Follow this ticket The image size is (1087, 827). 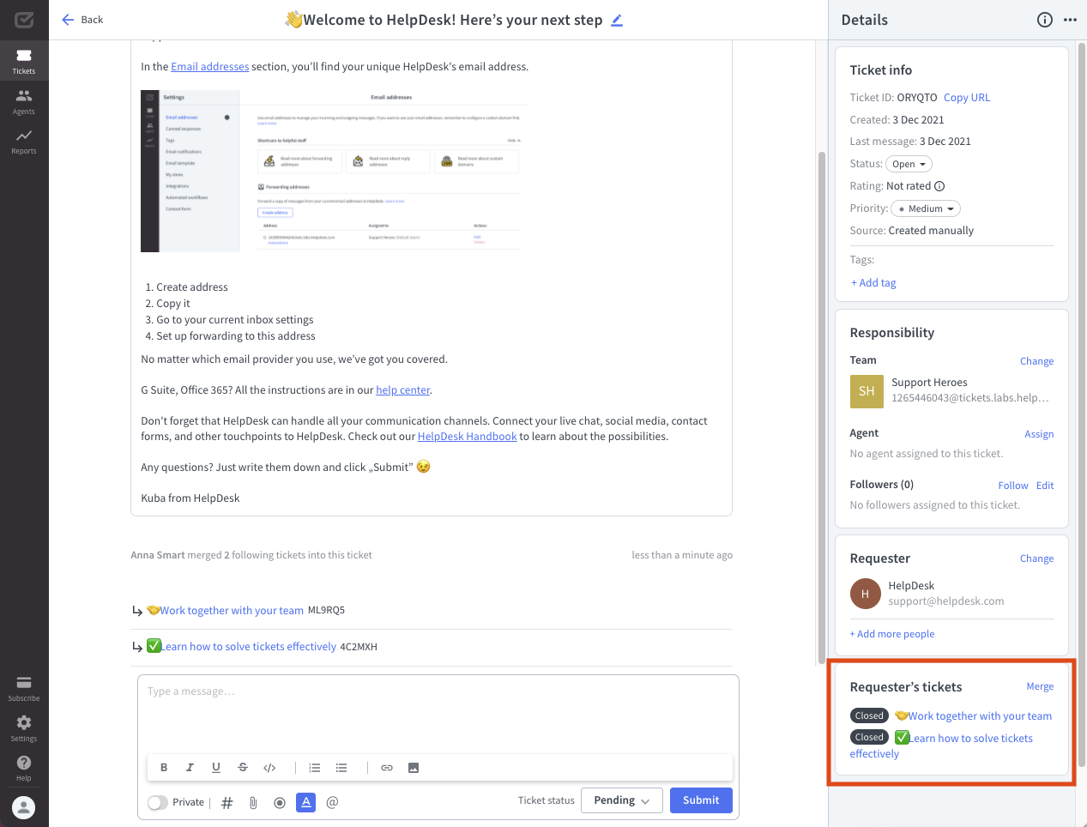pos(1013,486)
